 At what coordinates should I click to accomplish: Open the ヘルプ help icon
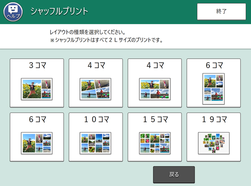[13, 12]
